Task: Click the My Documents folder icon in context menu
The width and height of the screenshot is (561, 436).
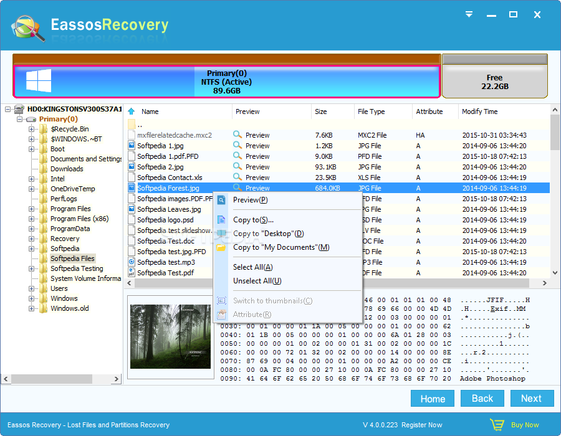Action: click(221, 247)
